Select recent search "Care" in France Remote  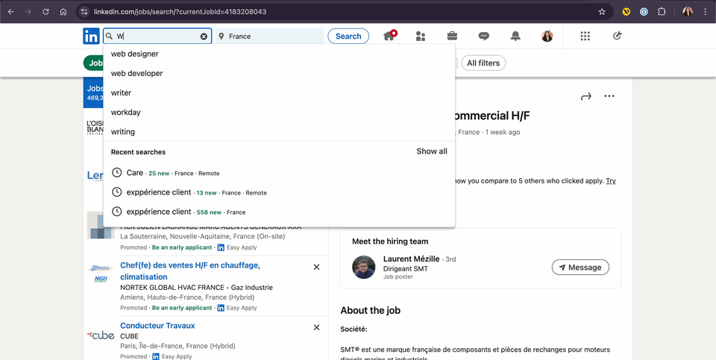tap(135, 173)
